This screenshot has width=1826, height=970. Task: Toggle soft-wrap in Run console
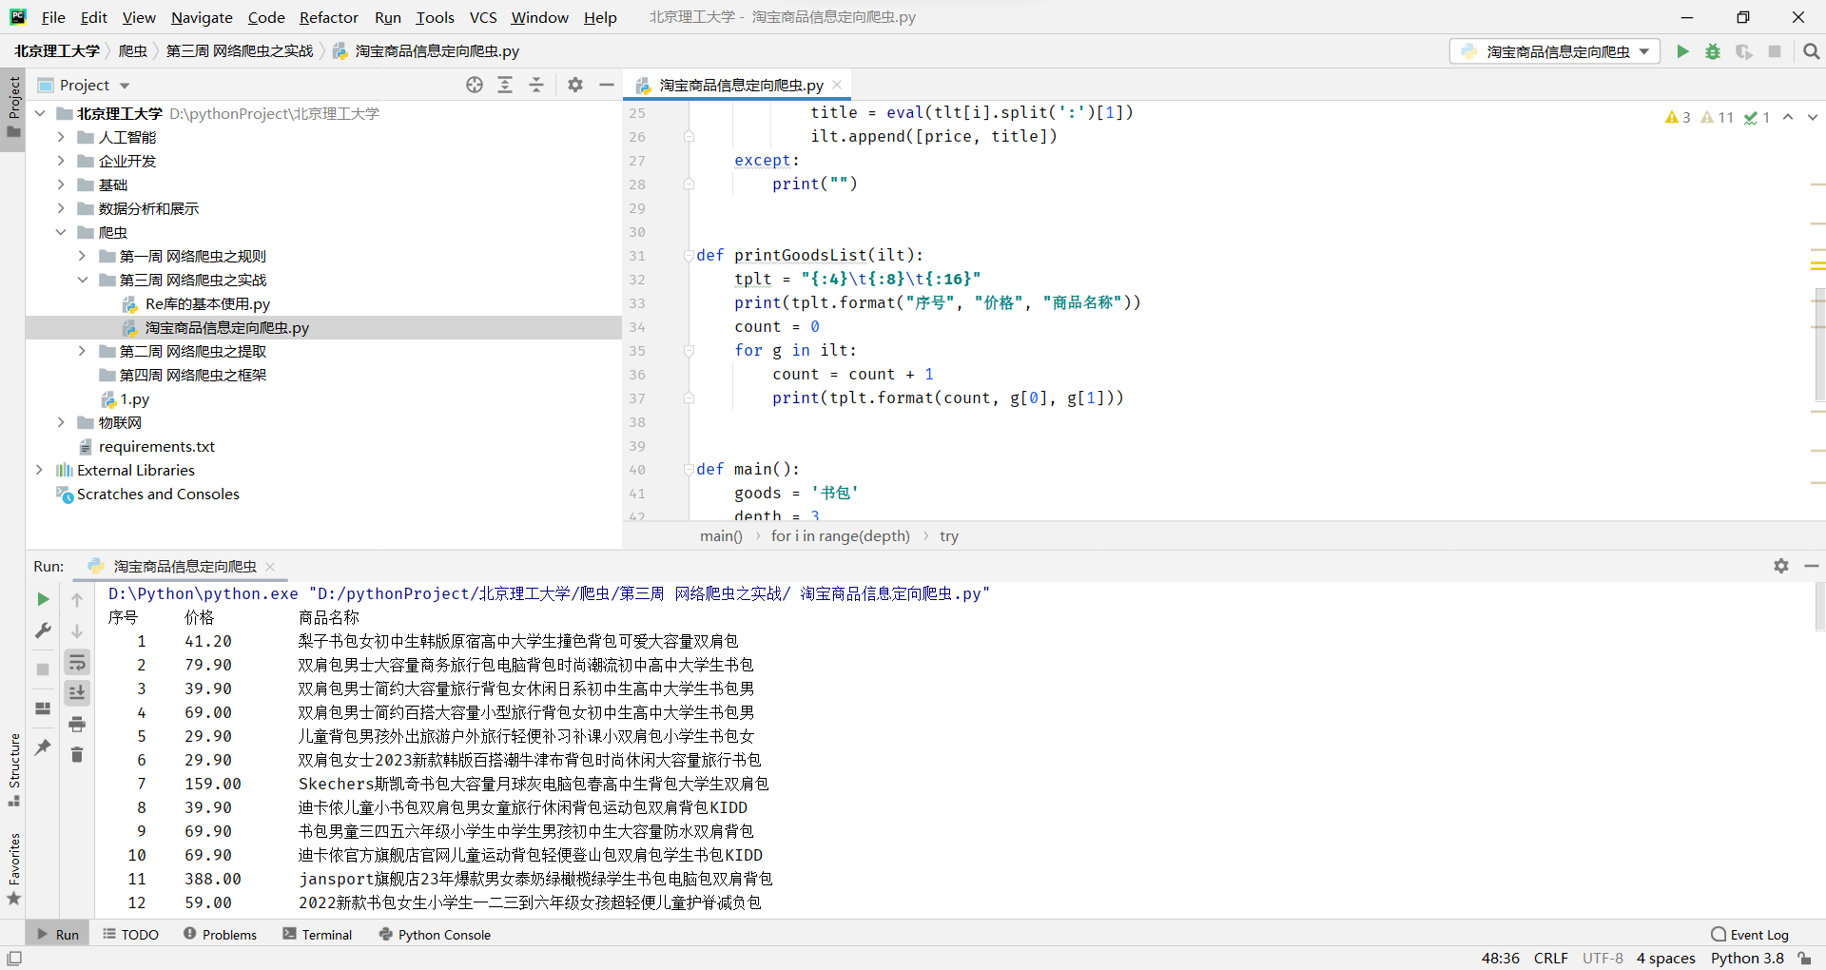pos(77,662)
